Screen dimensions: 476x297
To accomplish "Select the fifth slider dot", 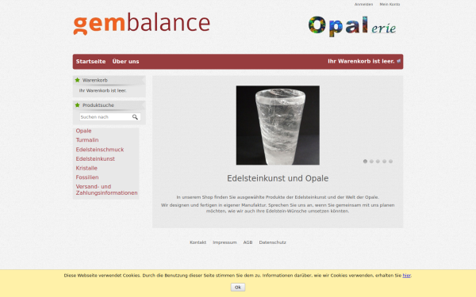I will point(390,162).
